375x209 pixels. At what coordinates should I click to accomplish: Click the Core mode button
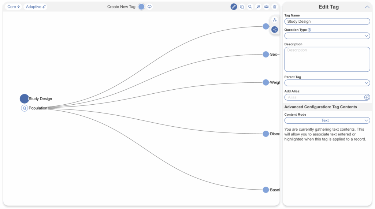tap(14, 7)
